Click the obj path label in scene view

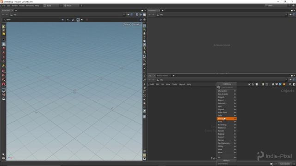point(15,15)
